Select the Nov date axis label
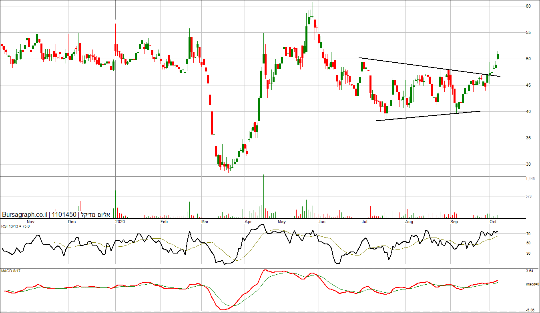The height and width of the screenshot is (313, 540). click(30, 221)
